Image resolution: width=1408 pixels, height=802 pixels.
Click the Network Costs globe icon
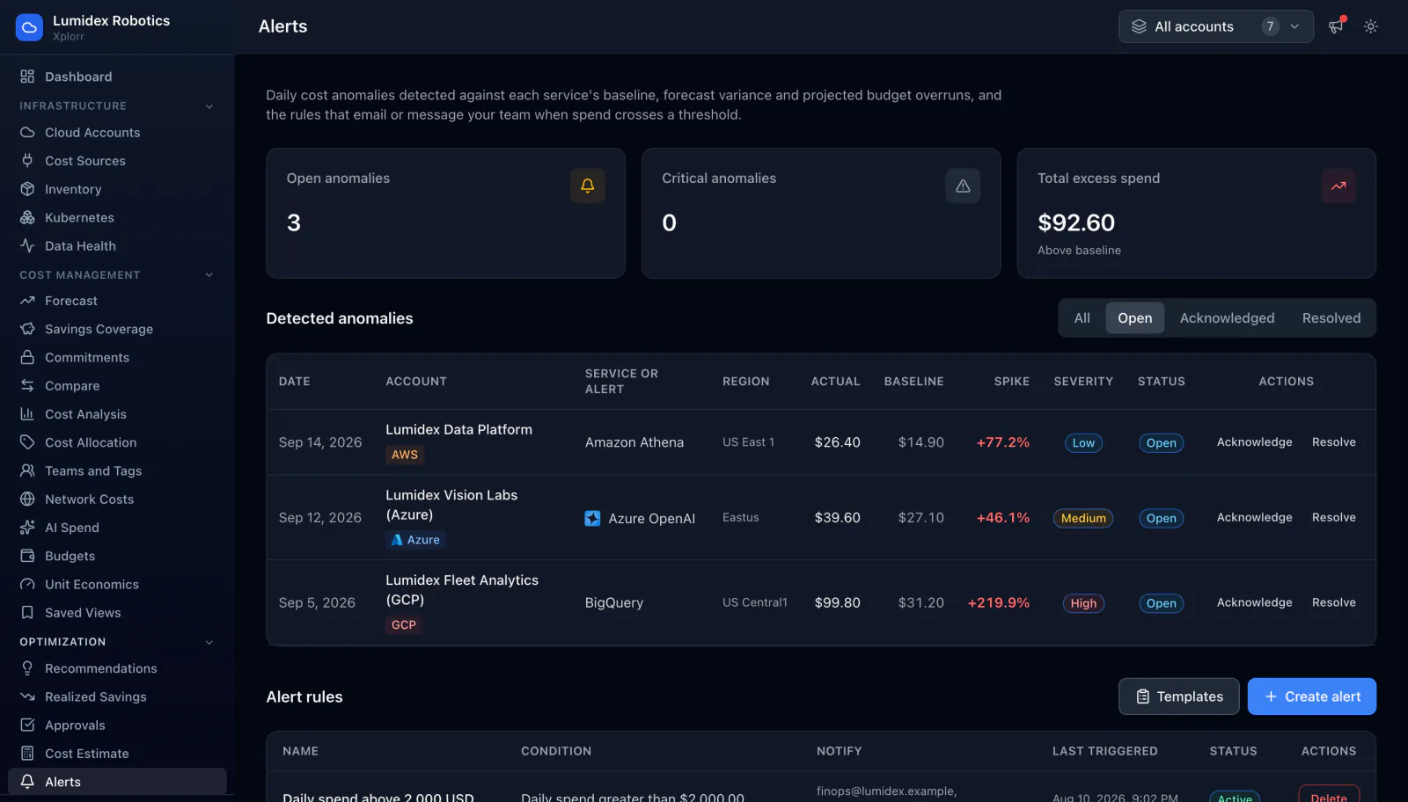coord(27,499)
